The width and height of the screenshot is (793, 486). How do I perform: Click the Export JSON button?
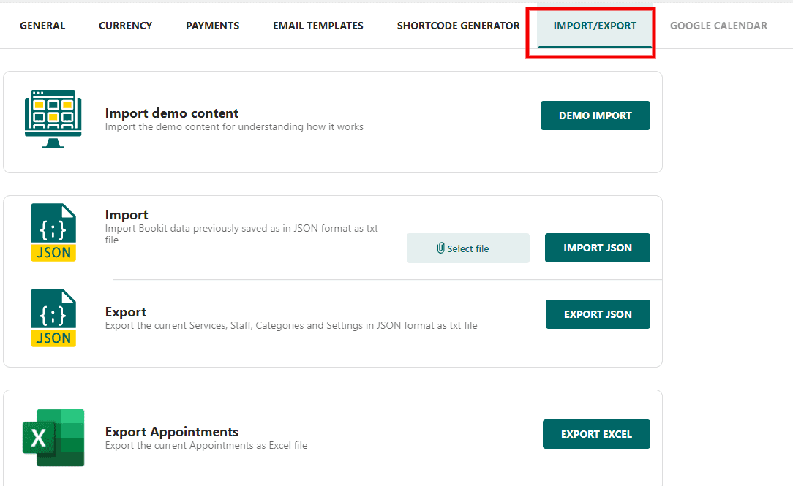click(598, 314)
